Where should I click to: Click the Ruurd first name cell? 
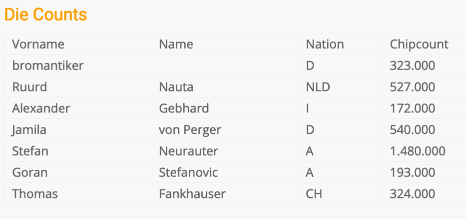29,87
